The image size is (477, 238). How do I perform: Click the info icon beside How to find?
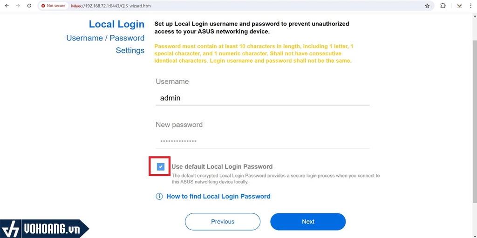(x=159, y=197)
